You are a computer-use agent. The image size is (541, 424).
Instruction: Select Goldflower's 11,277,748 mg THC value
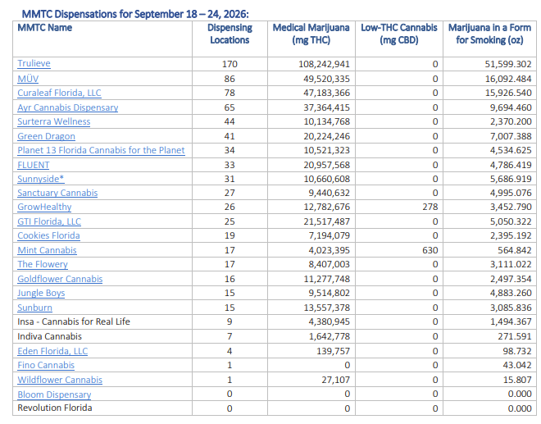pos(326,279)
